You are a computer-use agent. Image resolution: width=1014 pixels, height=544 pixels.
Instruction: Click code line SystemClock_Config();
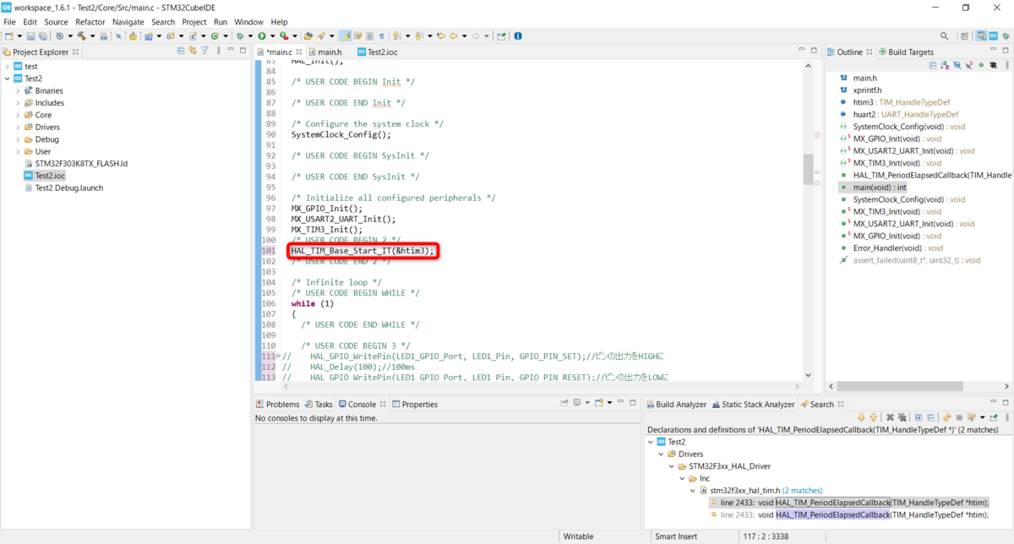pyautogui.click(x=341, y=134)
